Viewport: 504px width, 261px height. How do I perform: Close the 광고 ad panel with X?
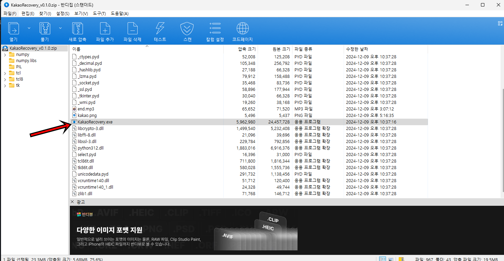(x=72, y=202)
